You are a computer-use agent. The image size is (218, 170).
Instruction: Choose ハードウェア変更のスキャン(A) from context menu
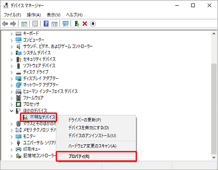pos(96,146)
